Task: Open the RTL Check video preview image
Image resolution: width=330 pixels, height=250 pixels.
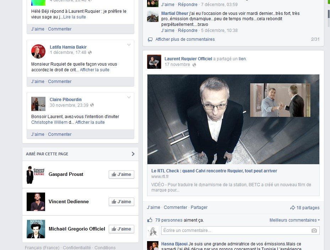Action: click(x=233, y=119)
